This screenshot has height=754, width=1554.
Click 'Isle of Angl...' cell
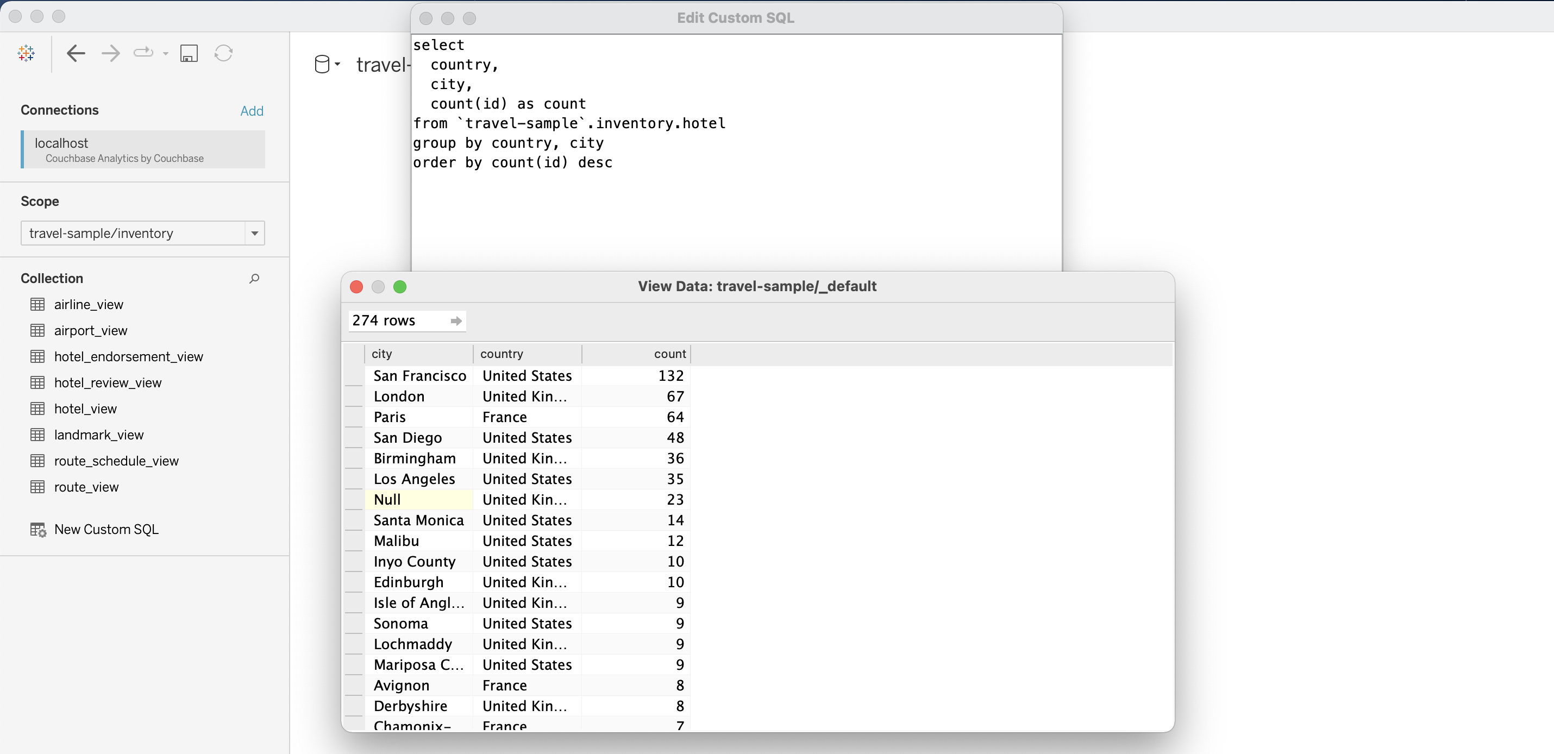click(419, 602)
